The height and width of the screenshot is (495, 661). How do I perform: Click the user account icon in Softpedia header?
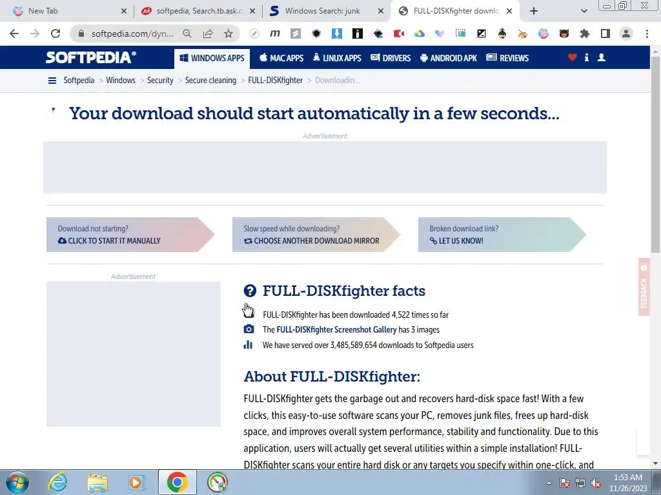click(602, 57)
